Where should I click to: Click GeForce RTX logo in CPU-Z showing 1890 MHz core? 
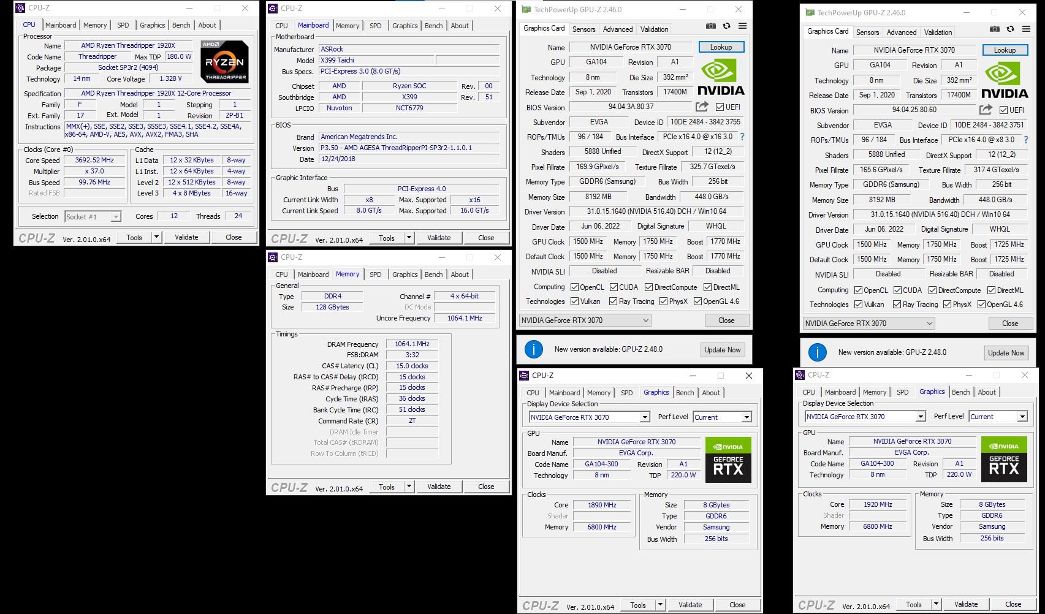coord(728,460)
